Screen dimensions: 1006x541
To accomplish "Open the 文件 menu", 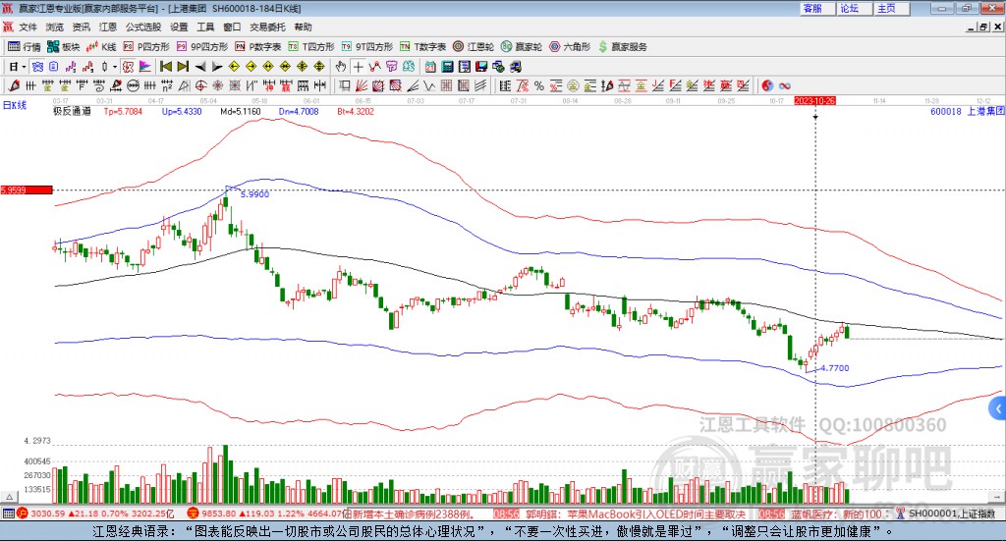I will pos(28,27).
